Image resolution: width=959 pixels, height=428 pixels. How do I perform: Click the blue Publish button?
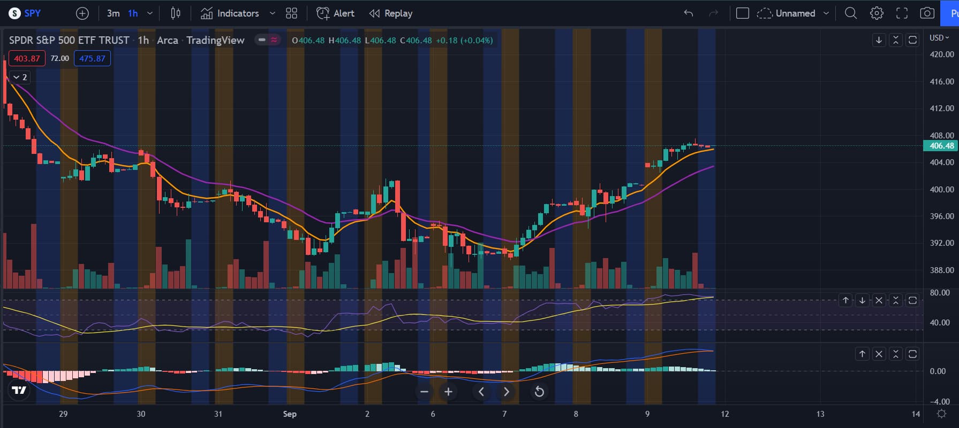pyautogui.click(x=949, y=13)
